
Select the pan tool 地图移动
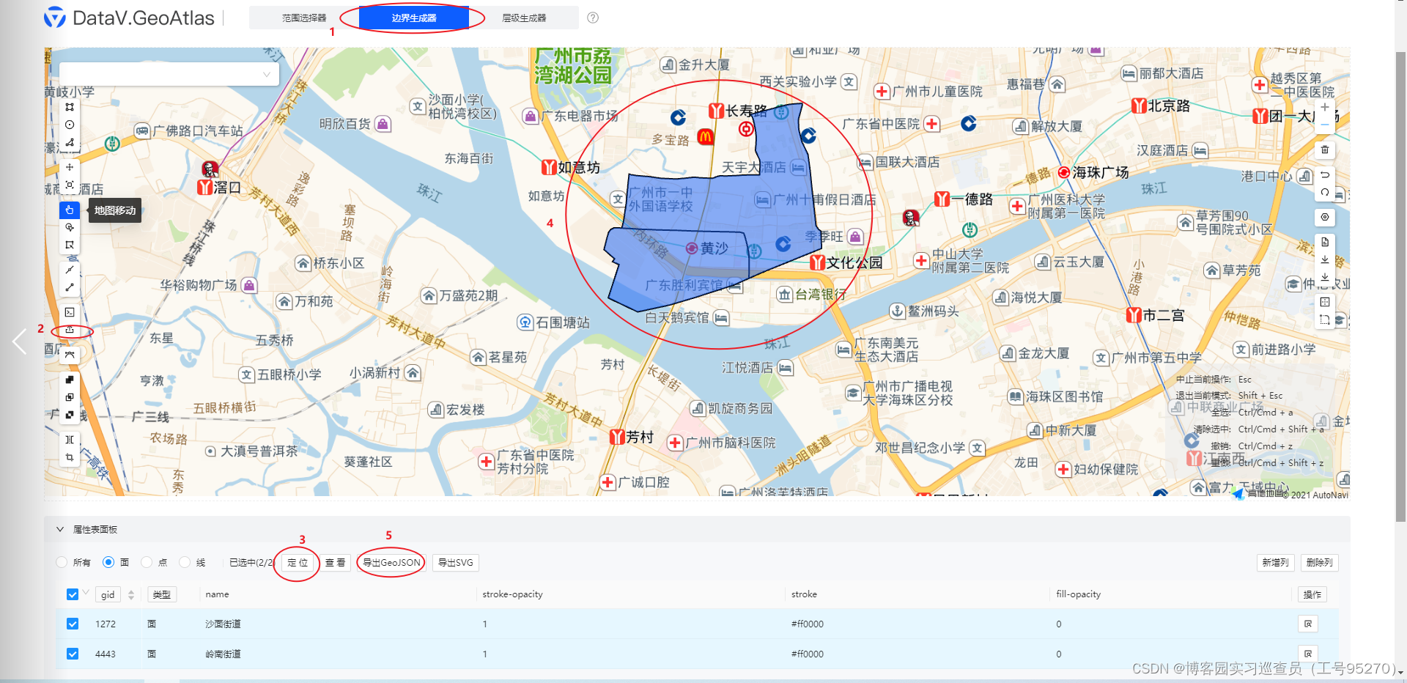click(70, 210)
